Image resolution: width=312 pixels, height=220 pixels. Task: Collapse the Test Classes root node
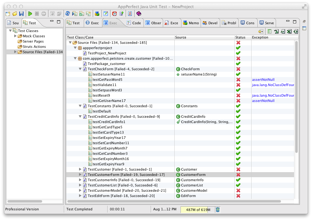coord(10,31)
